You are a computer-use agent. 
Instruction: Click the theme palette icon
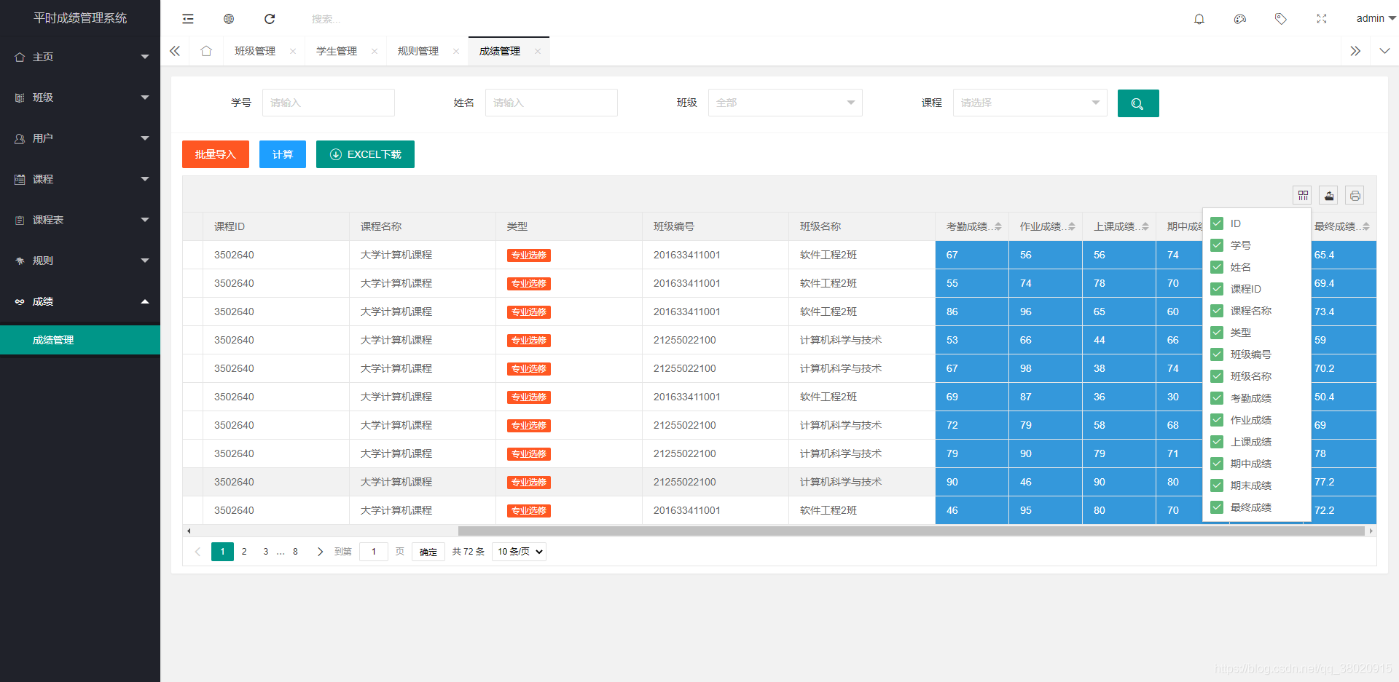pos(1240,19)
